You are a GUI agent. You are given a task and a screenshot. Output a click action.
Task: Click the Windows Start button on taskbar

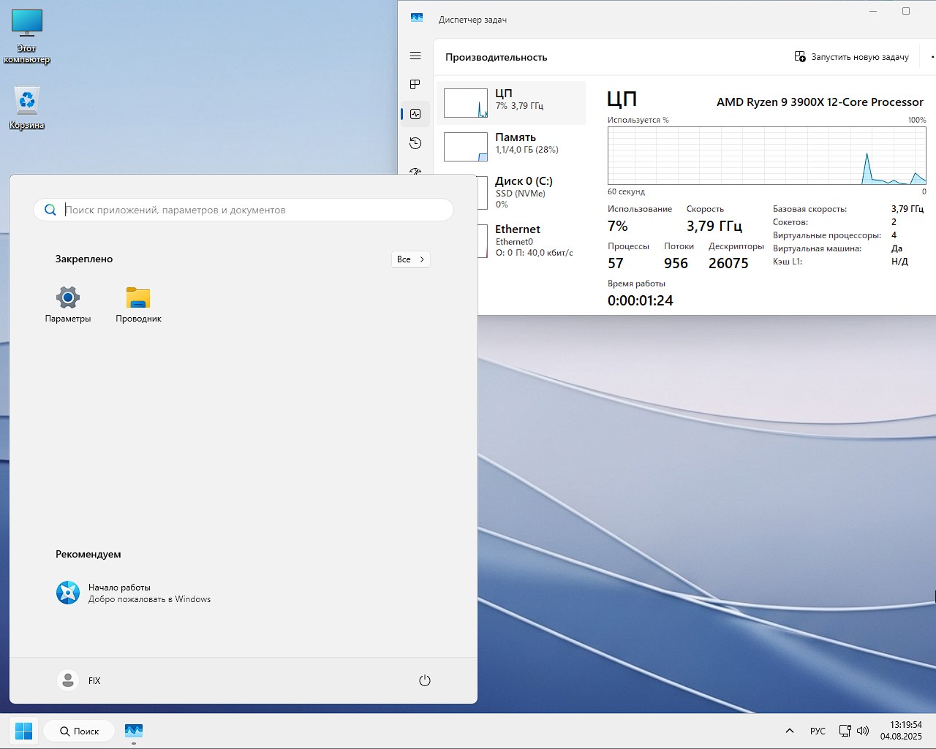point(23,731)
